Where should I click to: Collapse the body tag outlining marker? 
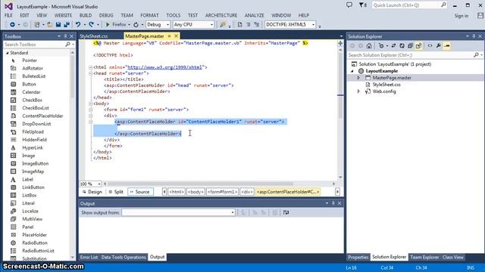pos(91,104)
